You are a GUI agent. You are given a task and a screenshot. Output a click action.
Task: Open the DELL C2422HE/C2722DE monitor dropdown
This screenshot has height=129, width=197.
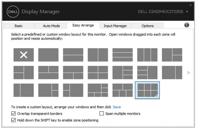click(x=187, y=12)
